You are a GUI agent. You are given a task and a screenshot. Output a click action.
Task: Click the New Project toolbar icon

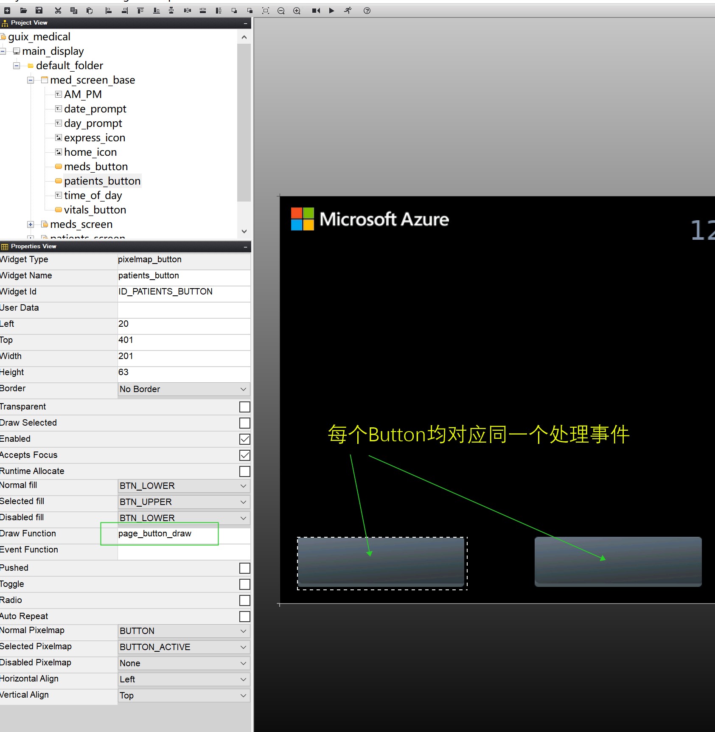click(x=7, y=11)
